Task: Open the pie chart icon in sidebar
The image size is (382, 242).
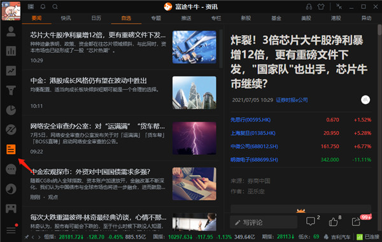Action: tap(11, 110)
